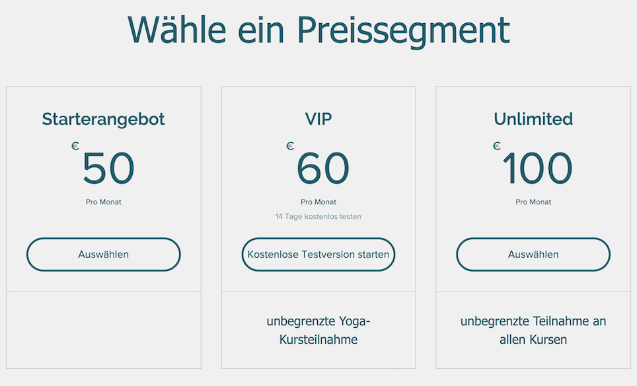Click Pro Monat under the Unlimited price
The height and width of the screenshot is (386, 637).
(533, 202)
